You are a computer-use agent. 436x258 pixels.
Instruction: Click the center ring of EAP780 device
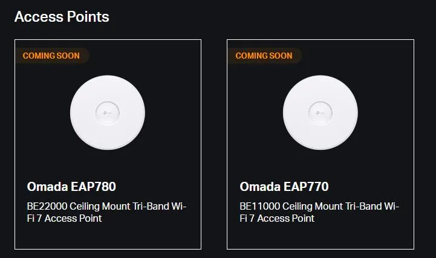click(x=108, y=113)
